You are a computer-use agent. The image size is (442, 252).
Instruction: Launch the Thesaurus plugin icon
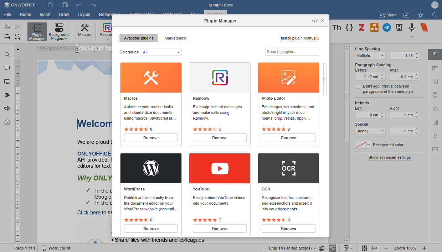336,27
